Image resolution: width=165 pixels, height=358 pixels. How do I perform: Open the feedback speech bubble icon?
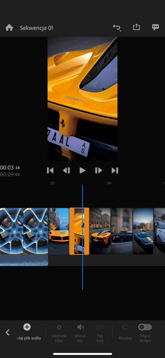tap(155, 28)
